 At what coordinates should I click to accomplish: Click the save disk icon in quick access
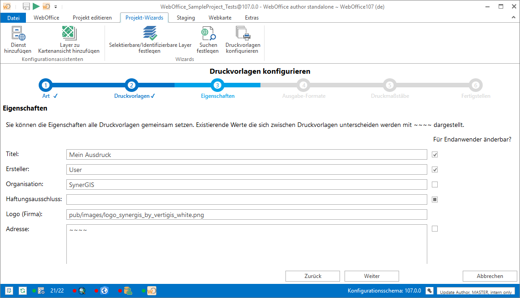click(x=26, y=6)
